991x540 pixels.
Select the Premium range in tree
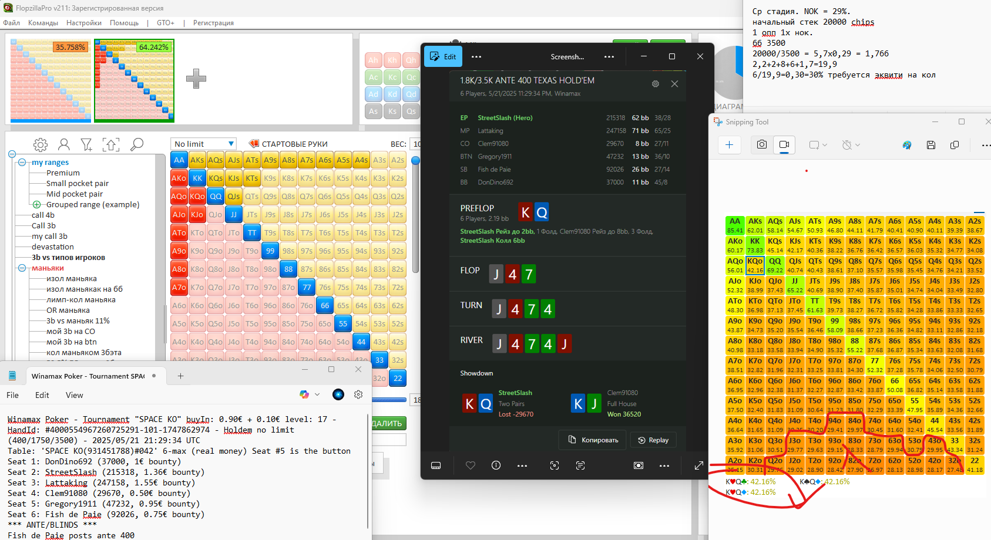tap(63, 173)
